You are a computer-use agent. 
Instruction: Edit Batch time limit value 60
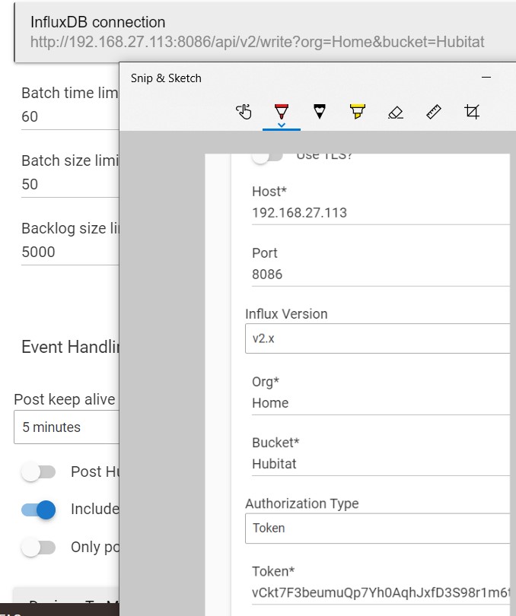70,116
